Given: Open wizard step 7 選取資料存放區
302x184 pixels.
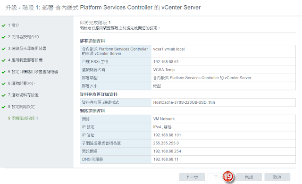Looking at the screenshot, I should (23, 95).
